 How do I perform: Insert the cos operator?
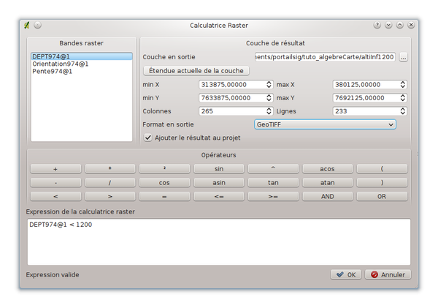click(164, 182)
